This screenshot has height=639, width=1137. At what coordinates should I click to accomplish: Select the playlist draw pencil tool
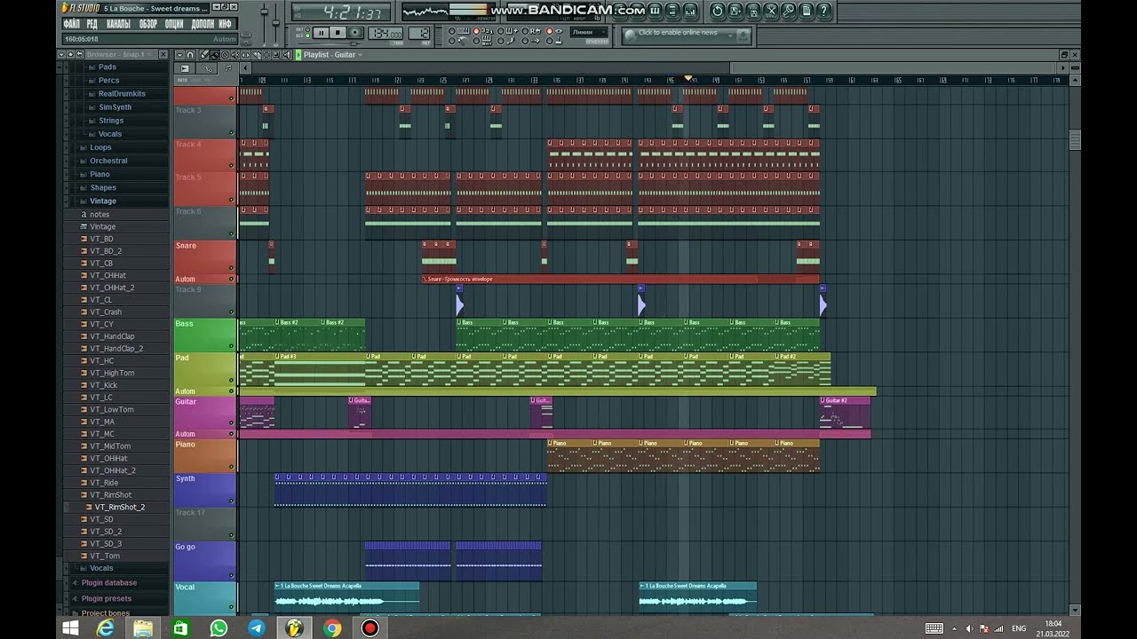pyautogui.click(x=205, y=55)
